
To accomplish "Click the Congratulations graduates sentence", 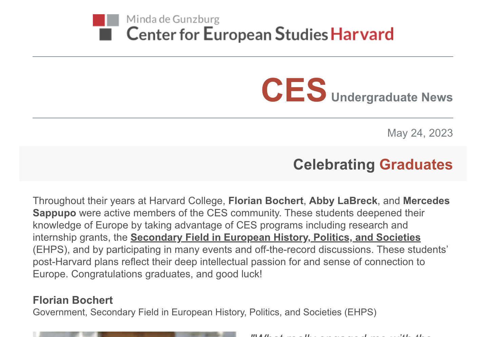I will pos(167,274).
